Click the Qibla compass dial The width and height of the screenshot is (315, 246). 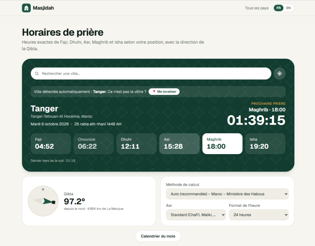pyautogui.click(x=43, y=201)
